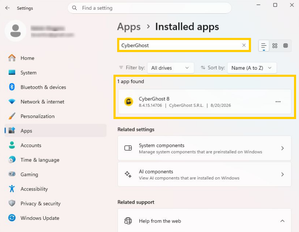Maximize the Settings window
The image size is (299, 232).
[275, 5]
